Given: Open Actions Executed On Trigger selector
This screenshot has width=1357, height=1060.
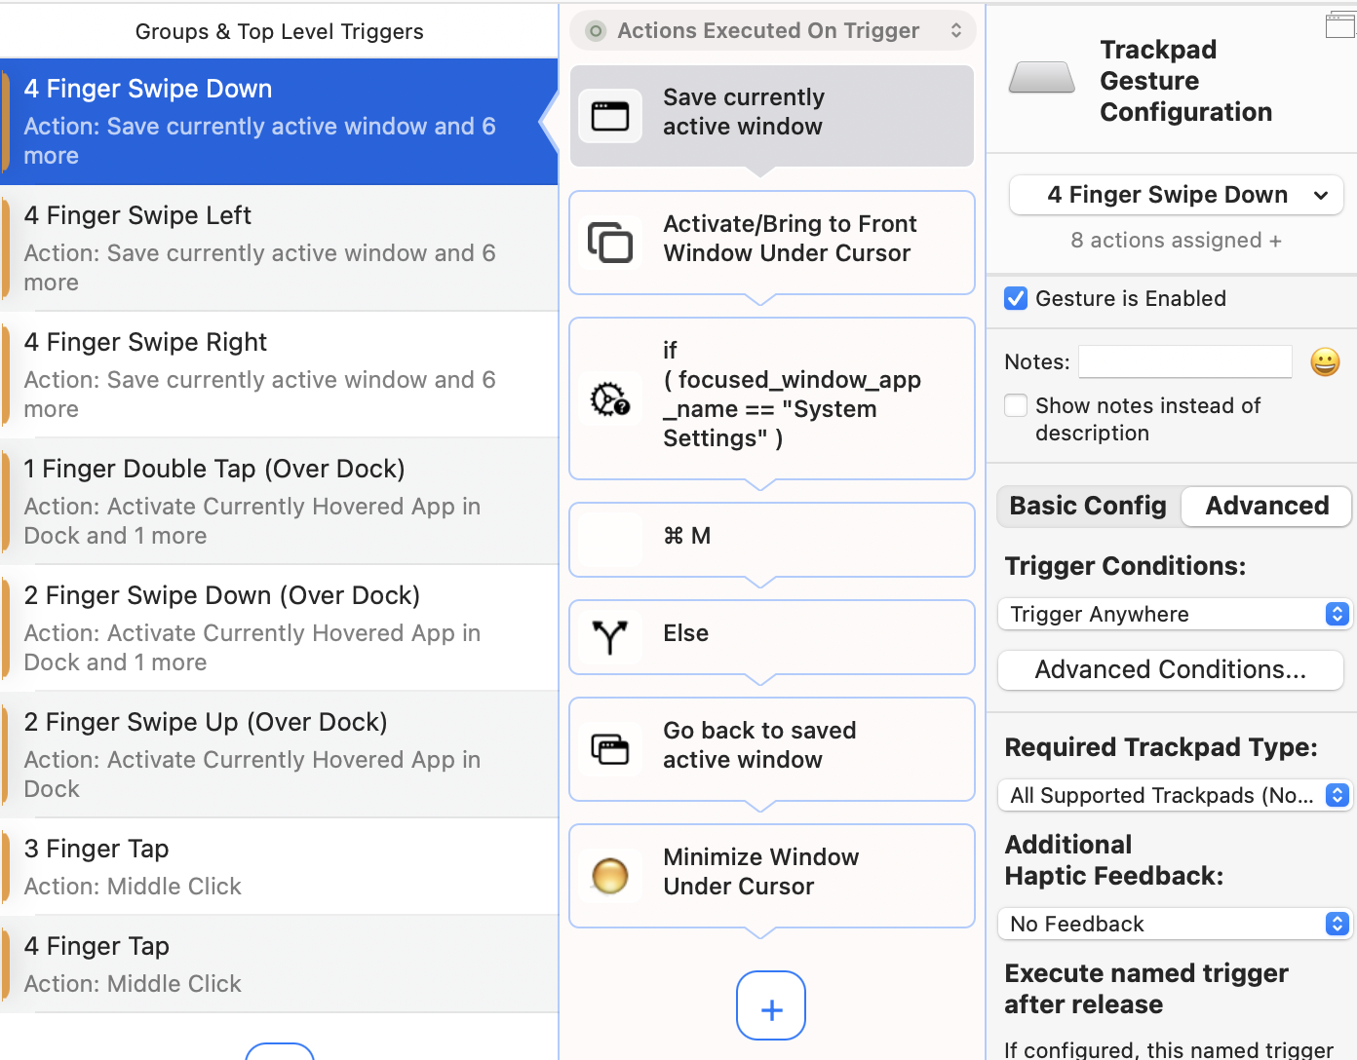Looking at the screenshot, I should (773, 31).
